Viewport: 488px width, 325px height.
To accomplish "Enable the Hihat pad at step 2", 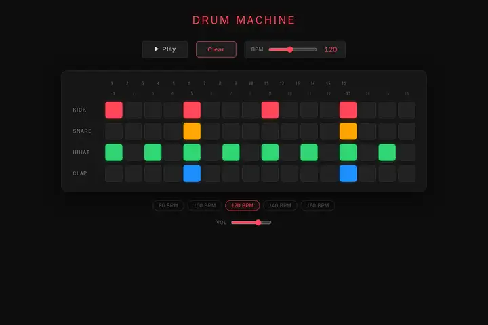I will (x=134, y=152).
